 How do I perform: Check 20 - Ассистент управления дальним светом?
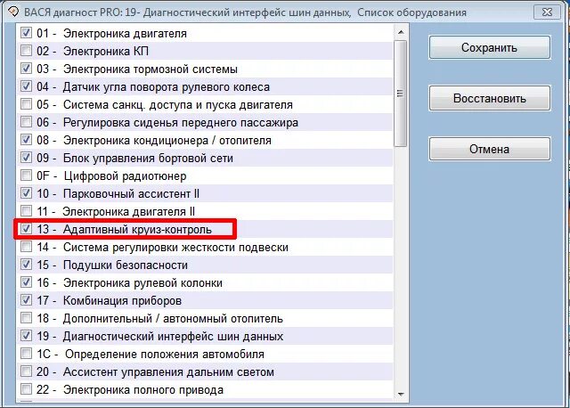click(x=26, y=371)
